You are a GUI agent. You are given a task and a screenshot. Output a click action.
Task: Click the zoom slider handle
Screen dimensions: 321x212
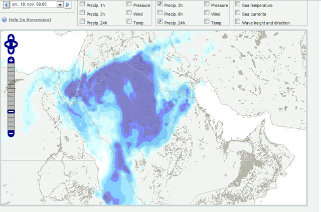point(11,112)
